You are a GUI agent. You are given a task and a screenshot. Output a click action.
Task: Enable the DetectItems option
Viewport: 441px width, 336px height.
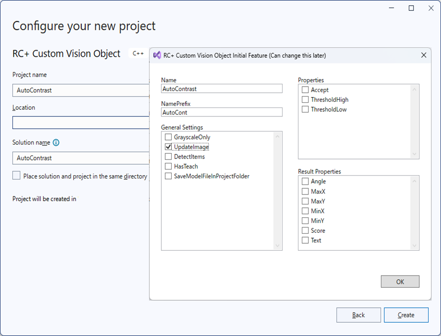coord(168,157)
